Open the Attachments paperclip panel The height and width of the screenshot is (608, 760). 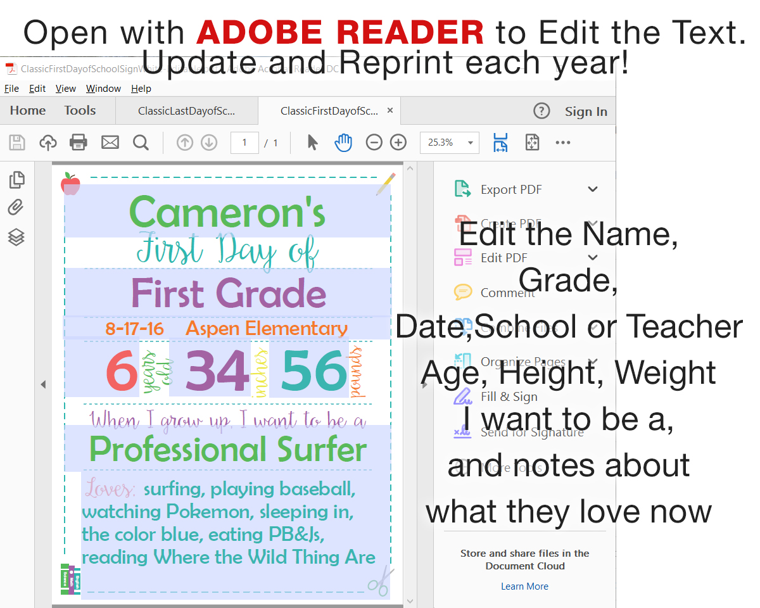pos(16,207)
